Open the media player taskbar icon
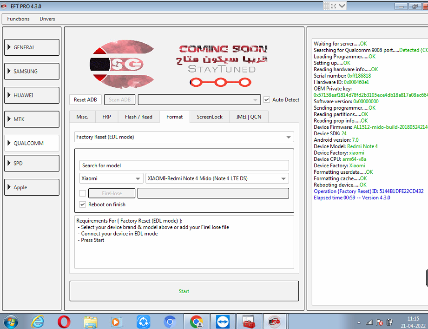Viewport: 428px width, 329px height. coord(116,322)
